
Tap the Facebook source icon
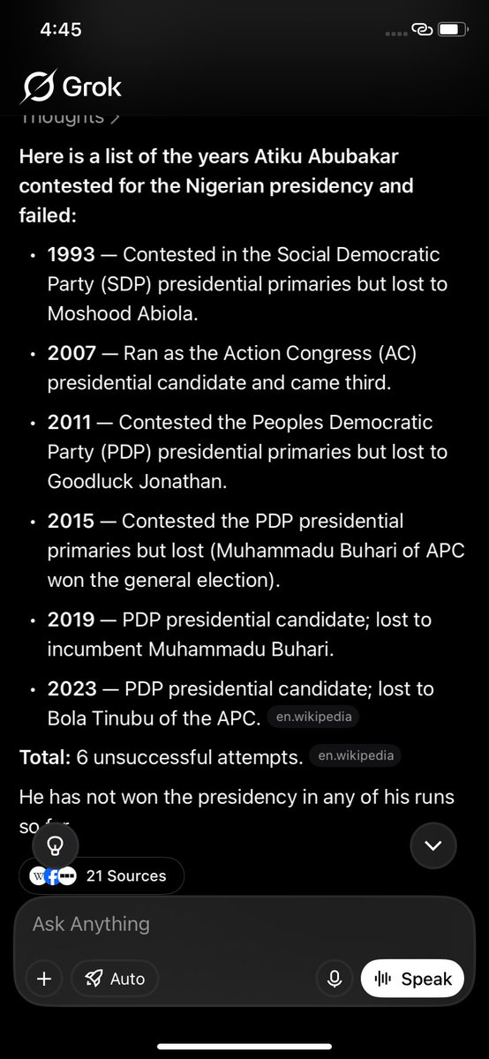coord(52,876)
